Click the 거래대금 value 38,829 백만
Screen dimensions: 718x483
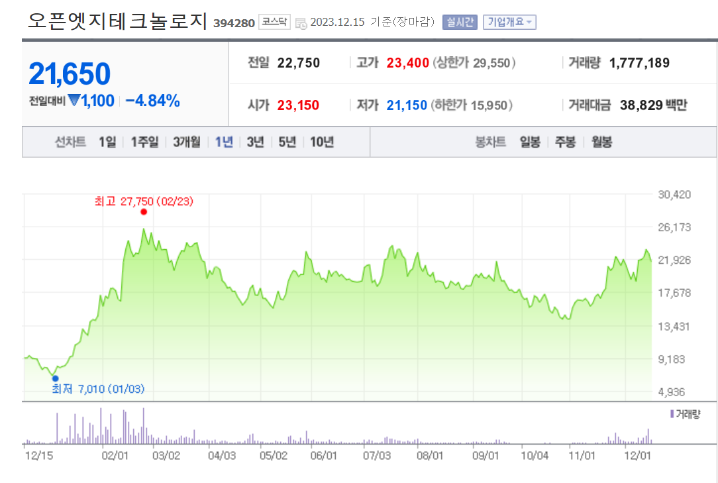coord(654,105)
